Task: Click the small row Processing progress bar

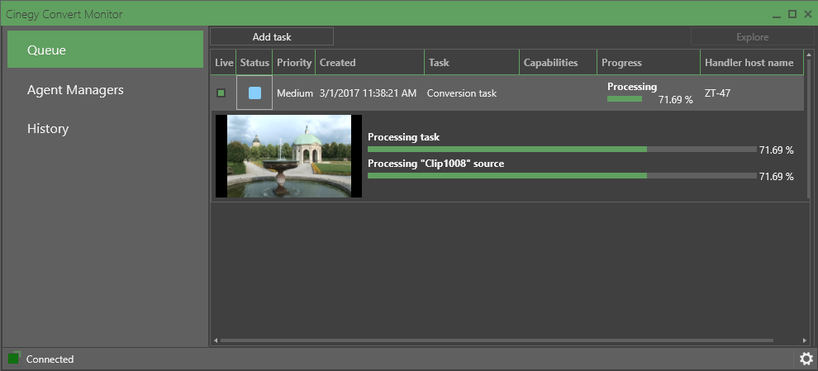Action: 625,98
